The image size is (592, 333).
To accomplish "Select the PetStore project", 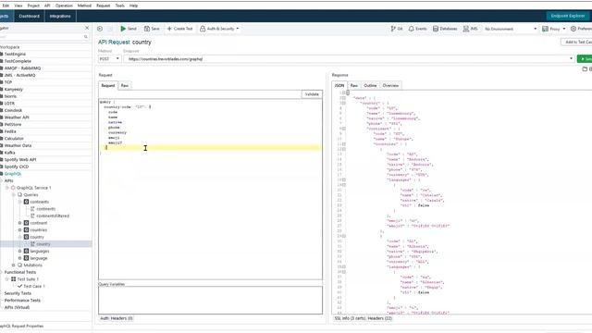I will 12,124.
